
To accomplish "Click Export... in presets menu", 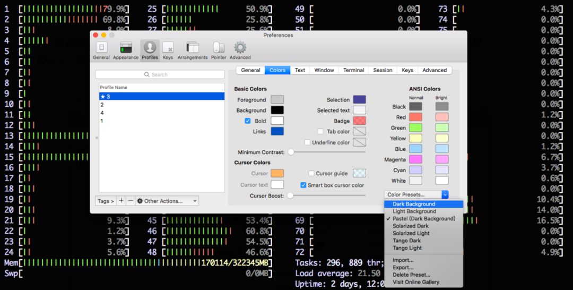I will coord(423,268).
